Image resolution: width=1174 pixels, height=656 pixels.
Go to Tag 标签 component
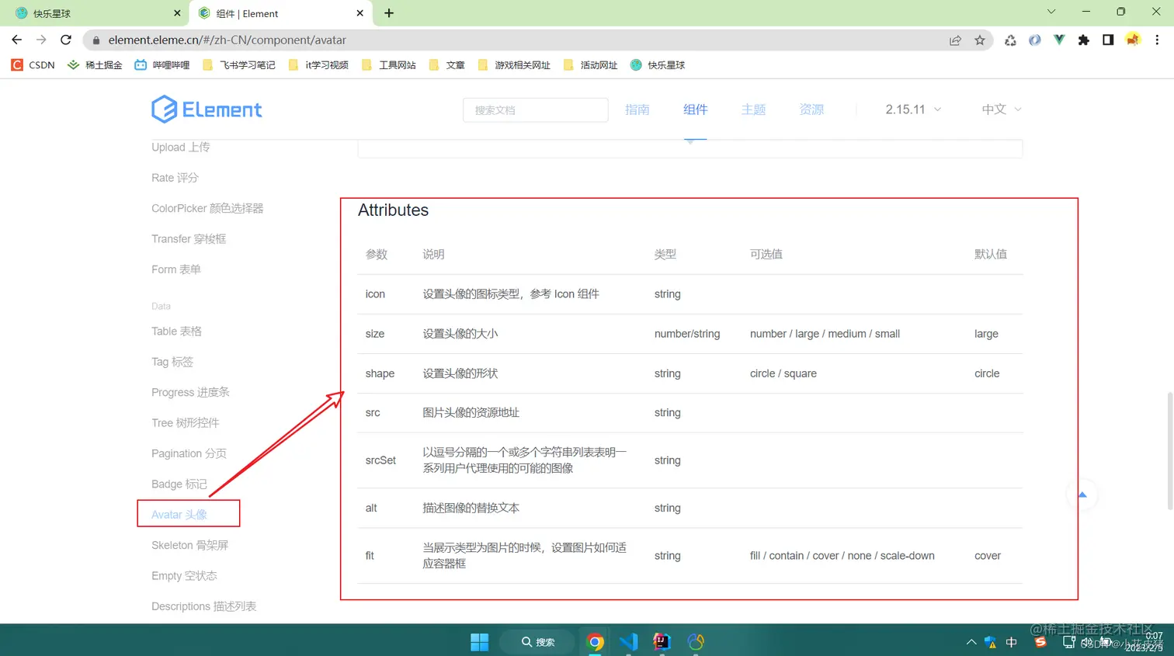[172, 362]
